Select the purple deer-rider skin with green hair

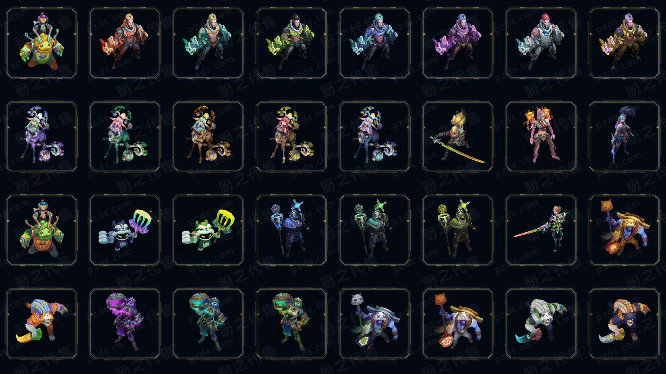[42, 136]
